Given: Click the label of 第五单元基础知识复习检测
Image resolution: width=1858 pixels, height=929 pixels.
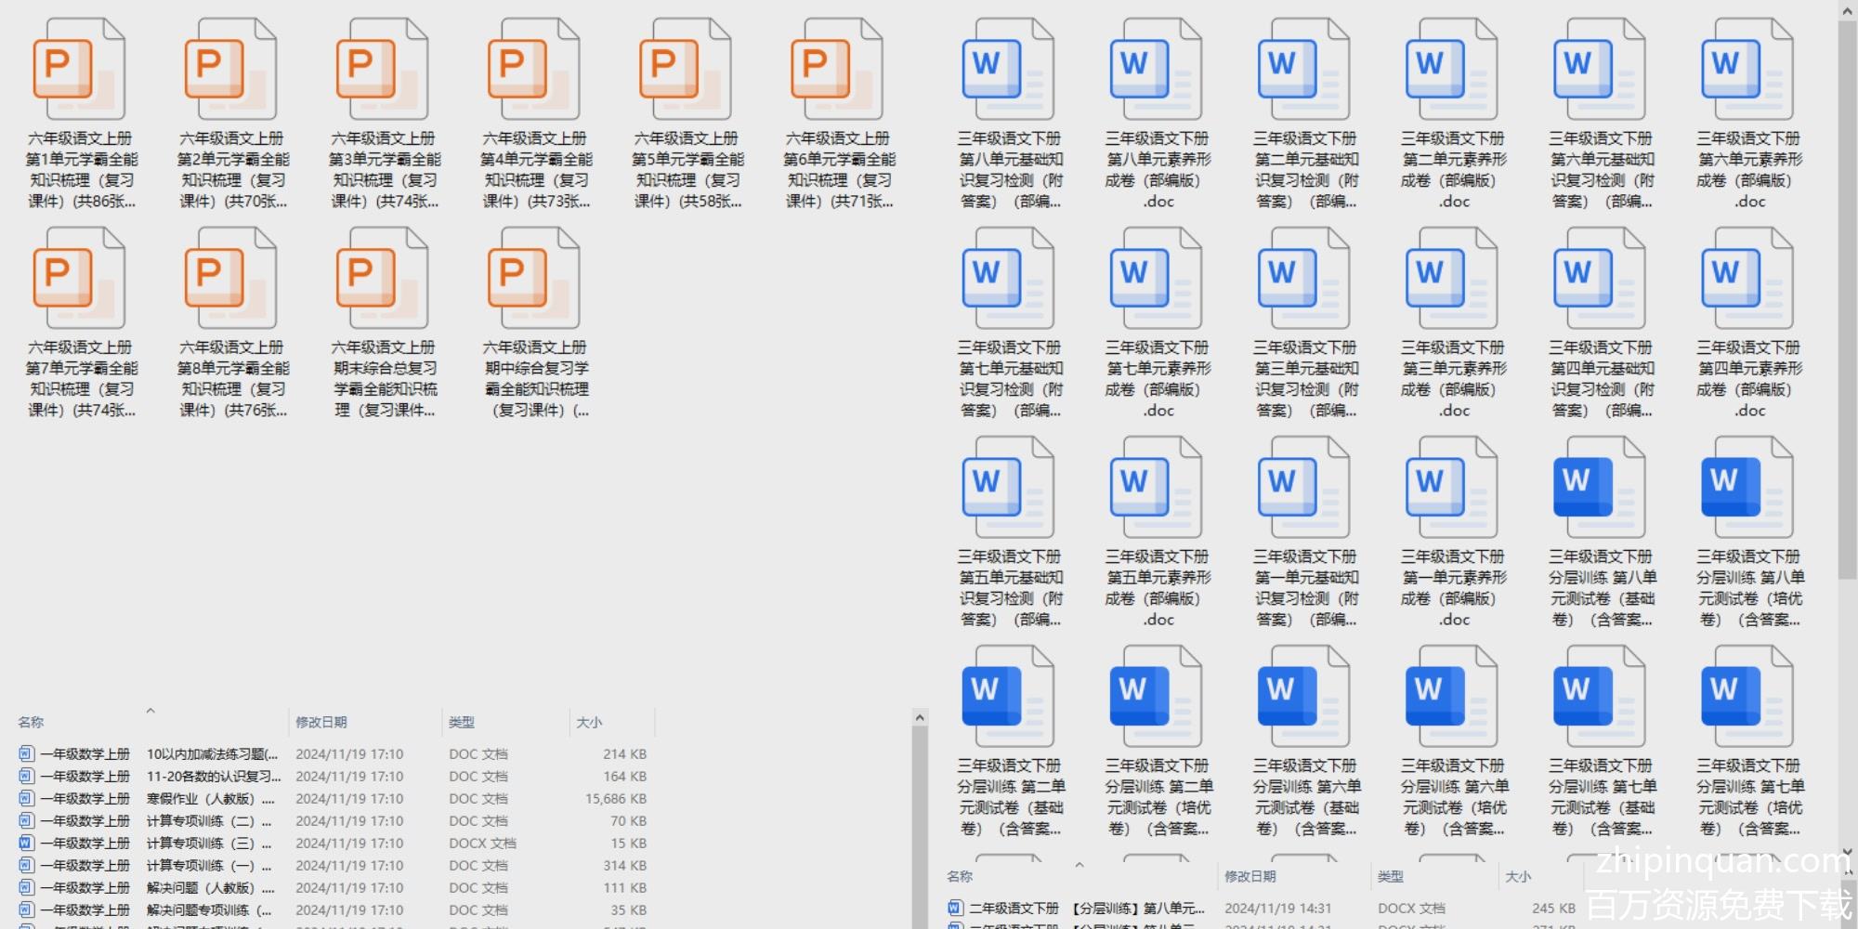Looking at the screenshot, I should coord(1010,588).
